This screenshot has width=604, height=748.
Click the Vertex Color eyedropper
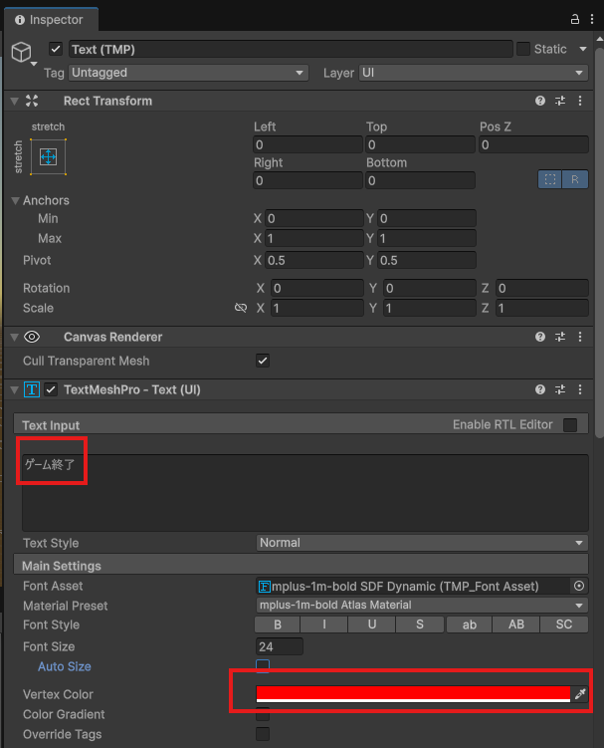pos(581,694)
